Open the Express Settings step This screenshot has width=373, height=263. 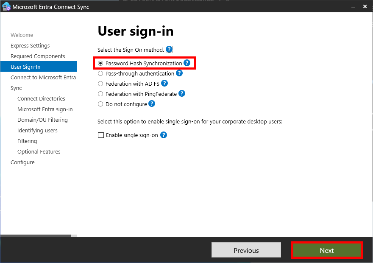[30, 45]
